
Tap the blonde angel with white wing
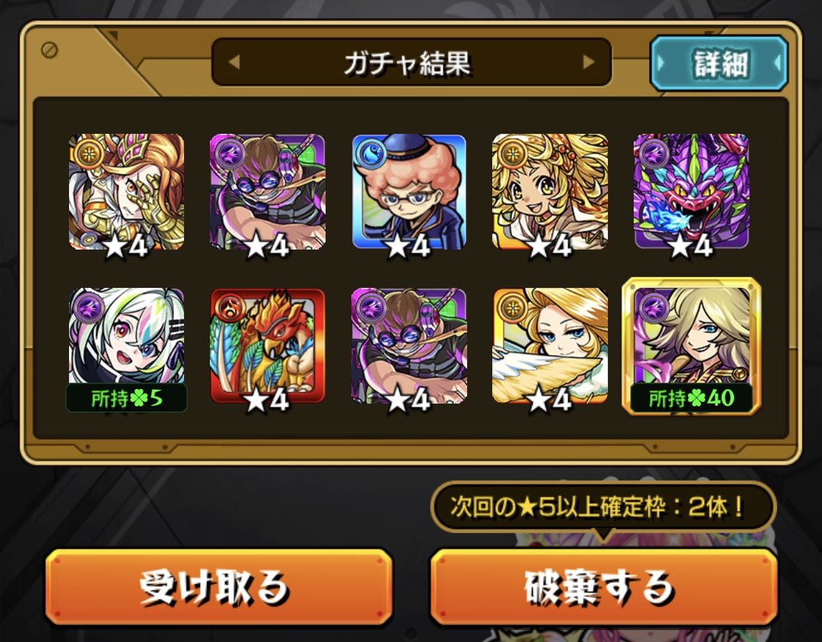pyautogui.click(x=550, y=346)
